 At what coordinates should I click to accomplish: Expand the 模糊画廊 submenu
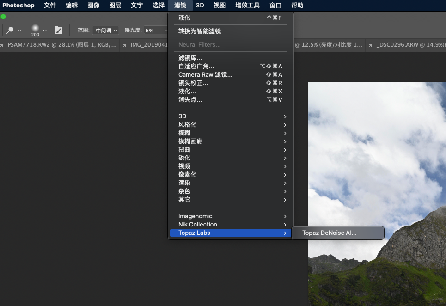point(231,141)
